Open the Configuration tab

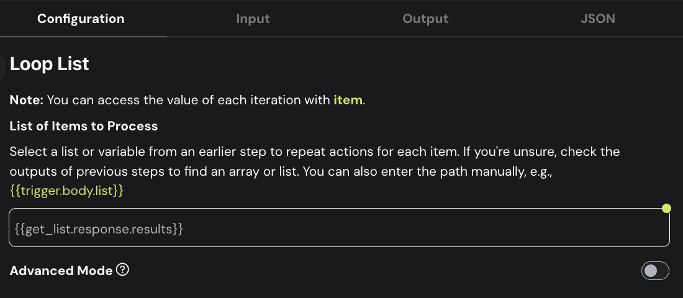point(81,19)
